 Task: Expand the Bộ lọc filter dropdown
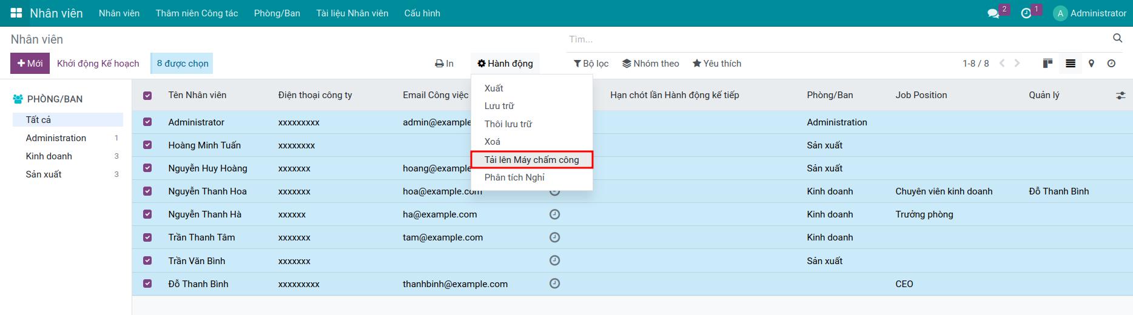coord(591,64)
